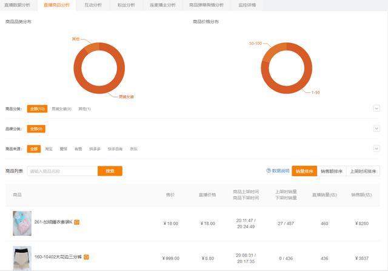Filter product source by 有赞
The image size is (388, 271).
coord(78,149)
